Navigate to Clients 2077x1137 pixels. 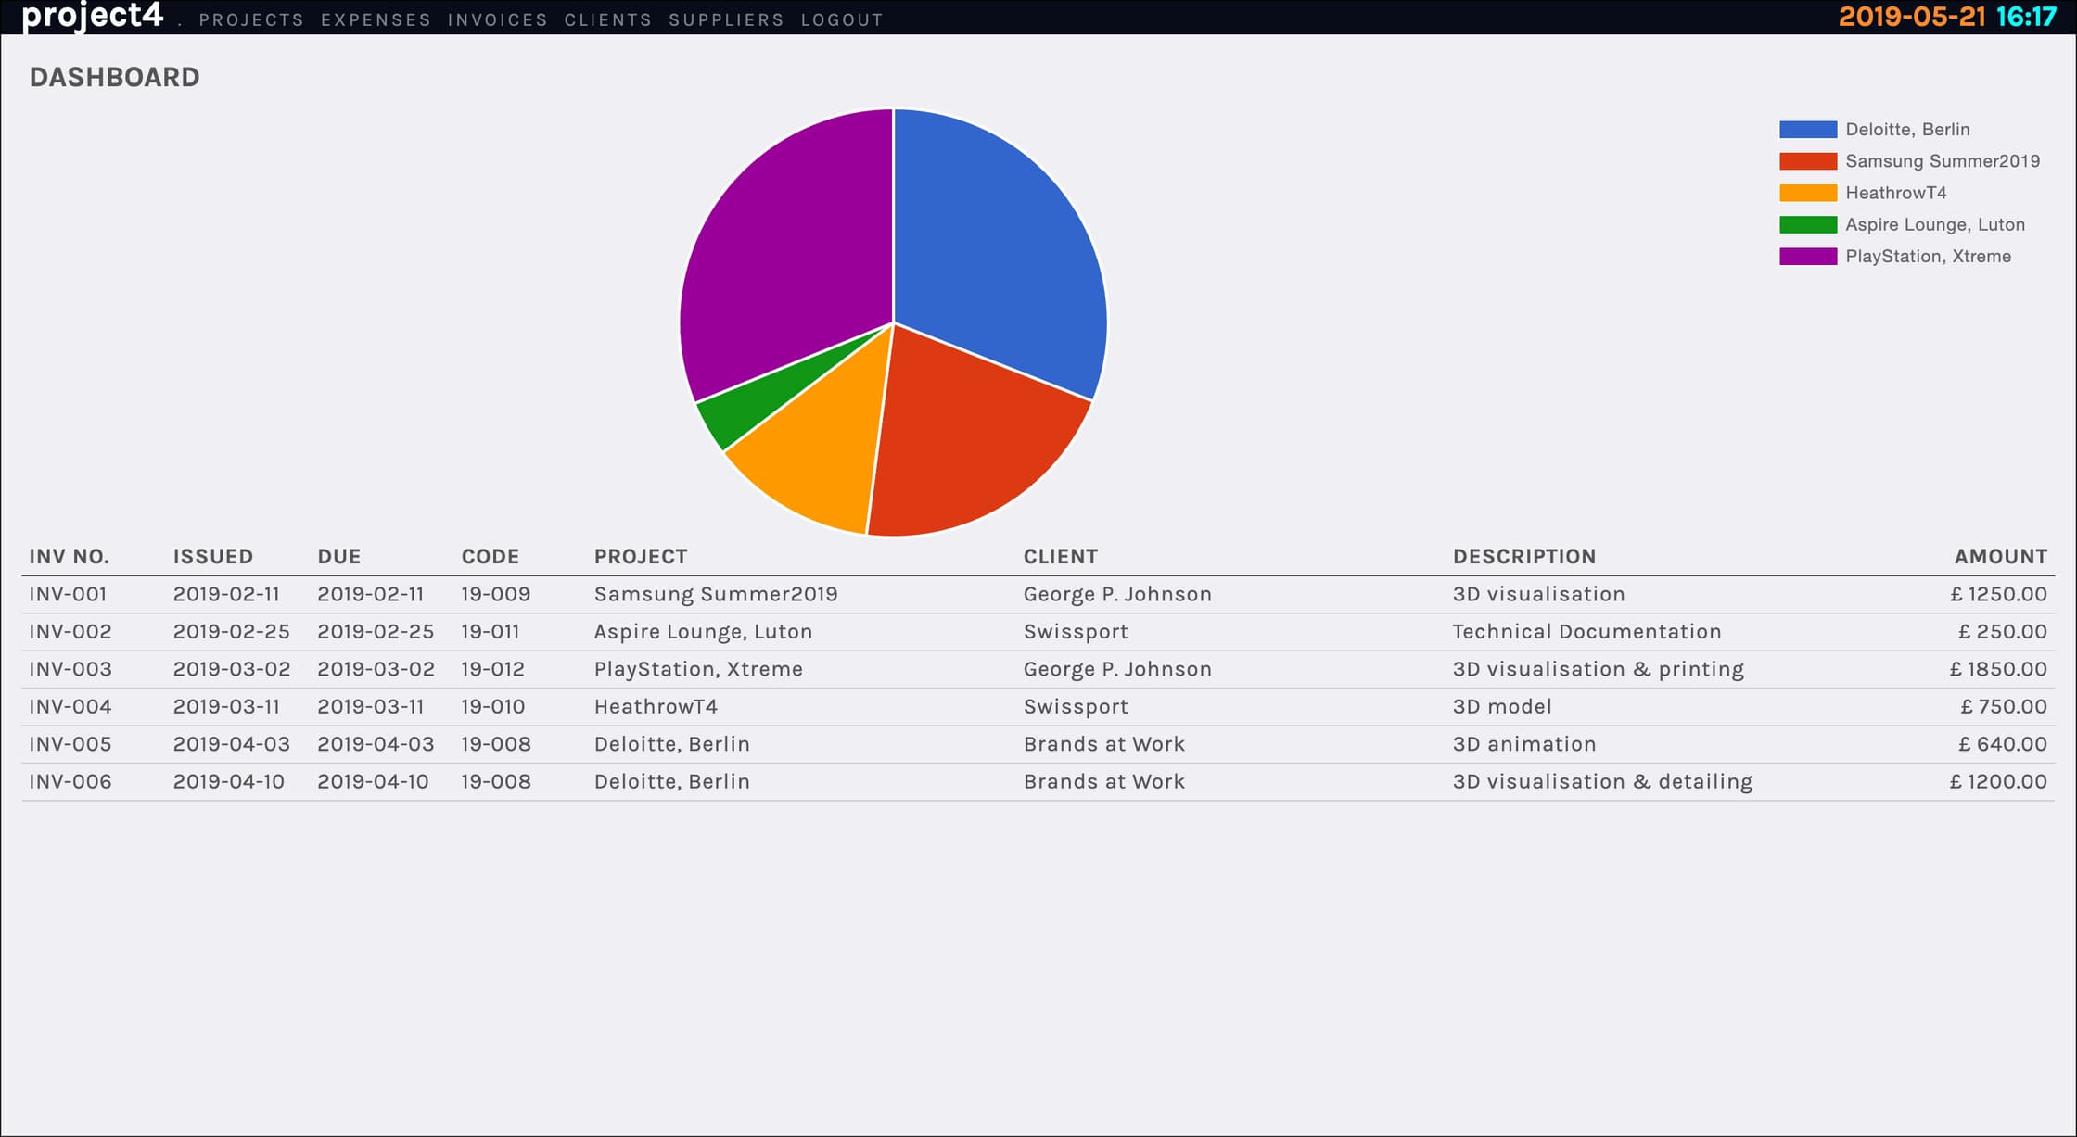click(608, 19)
